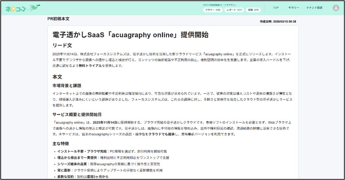Screen dimensions: 345x180
Task: Click the インストール不要・ブラウザ完結 bullet
Action: point(112,151)
